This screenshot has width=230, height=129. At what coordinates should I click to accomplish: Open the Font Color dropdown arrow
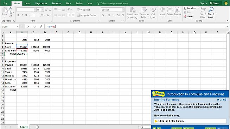point(51,15)
